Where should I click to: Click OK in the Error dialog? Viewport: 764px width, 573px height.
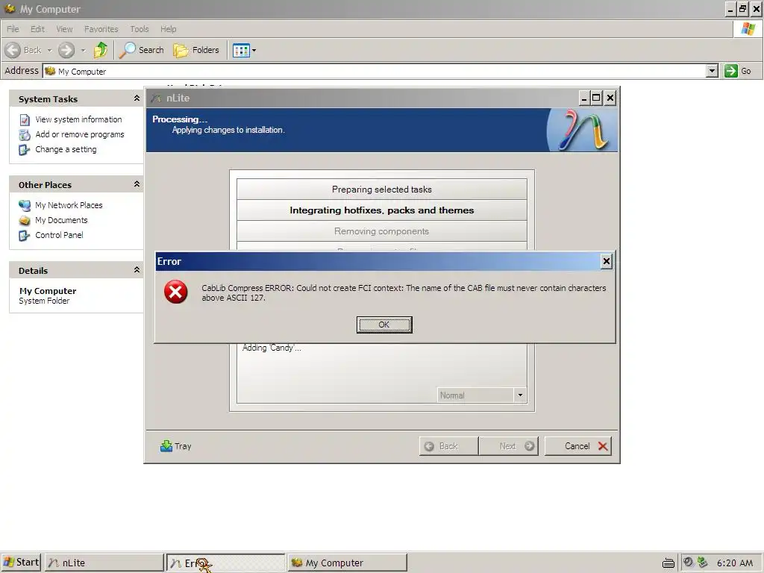click(x=384, y=325)
